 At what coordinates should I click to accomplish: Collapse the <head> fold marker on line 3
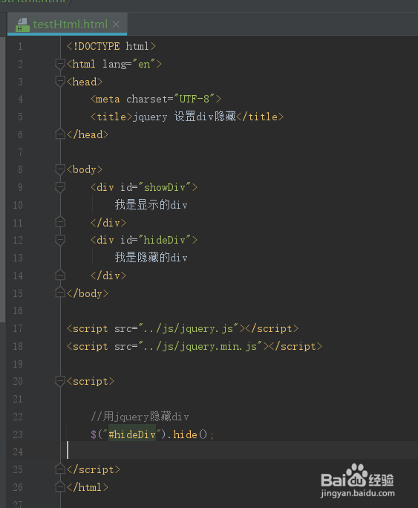tap(60, 81)
